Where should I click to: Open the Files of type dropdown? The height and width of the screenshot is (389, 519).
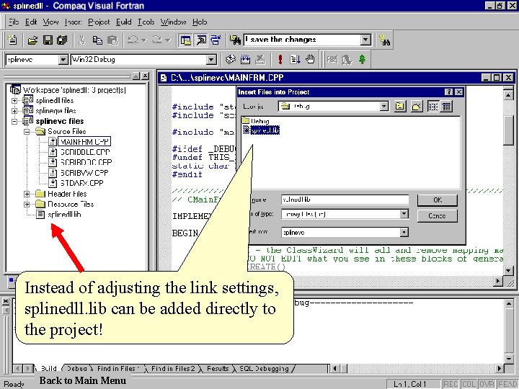click(404, 214)
